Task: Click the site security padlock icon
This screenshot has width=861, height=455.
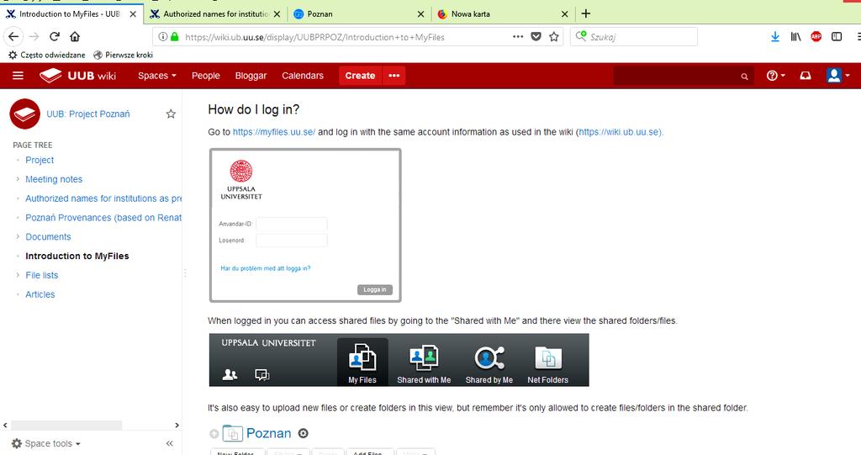Action: (x=175, y=37)
